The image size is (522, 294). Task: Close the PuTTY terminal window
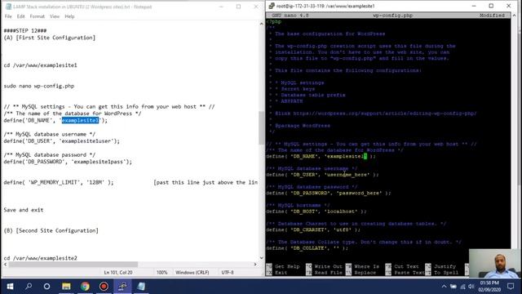coord(508,6)
